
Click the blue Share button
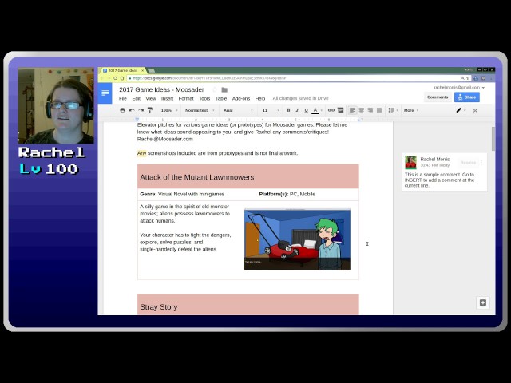(466, 97)
